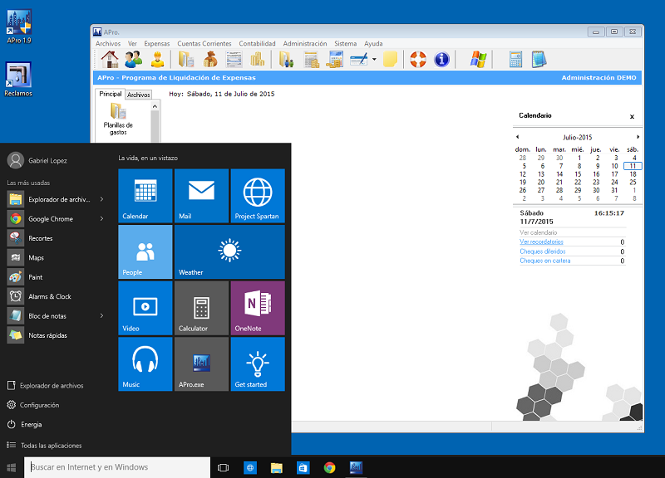
Task: Go to next month in the calendar
Action: point(638,137)
